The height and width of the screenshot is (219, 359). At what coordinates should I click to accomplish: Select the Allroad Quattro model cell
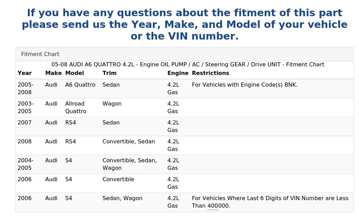tap(76, 107)
